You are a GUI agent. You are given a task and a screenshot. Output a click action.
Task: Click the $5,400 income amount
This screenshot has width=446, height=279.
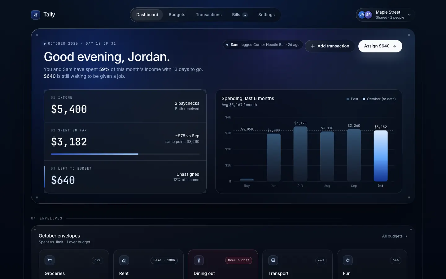[69, 109]
